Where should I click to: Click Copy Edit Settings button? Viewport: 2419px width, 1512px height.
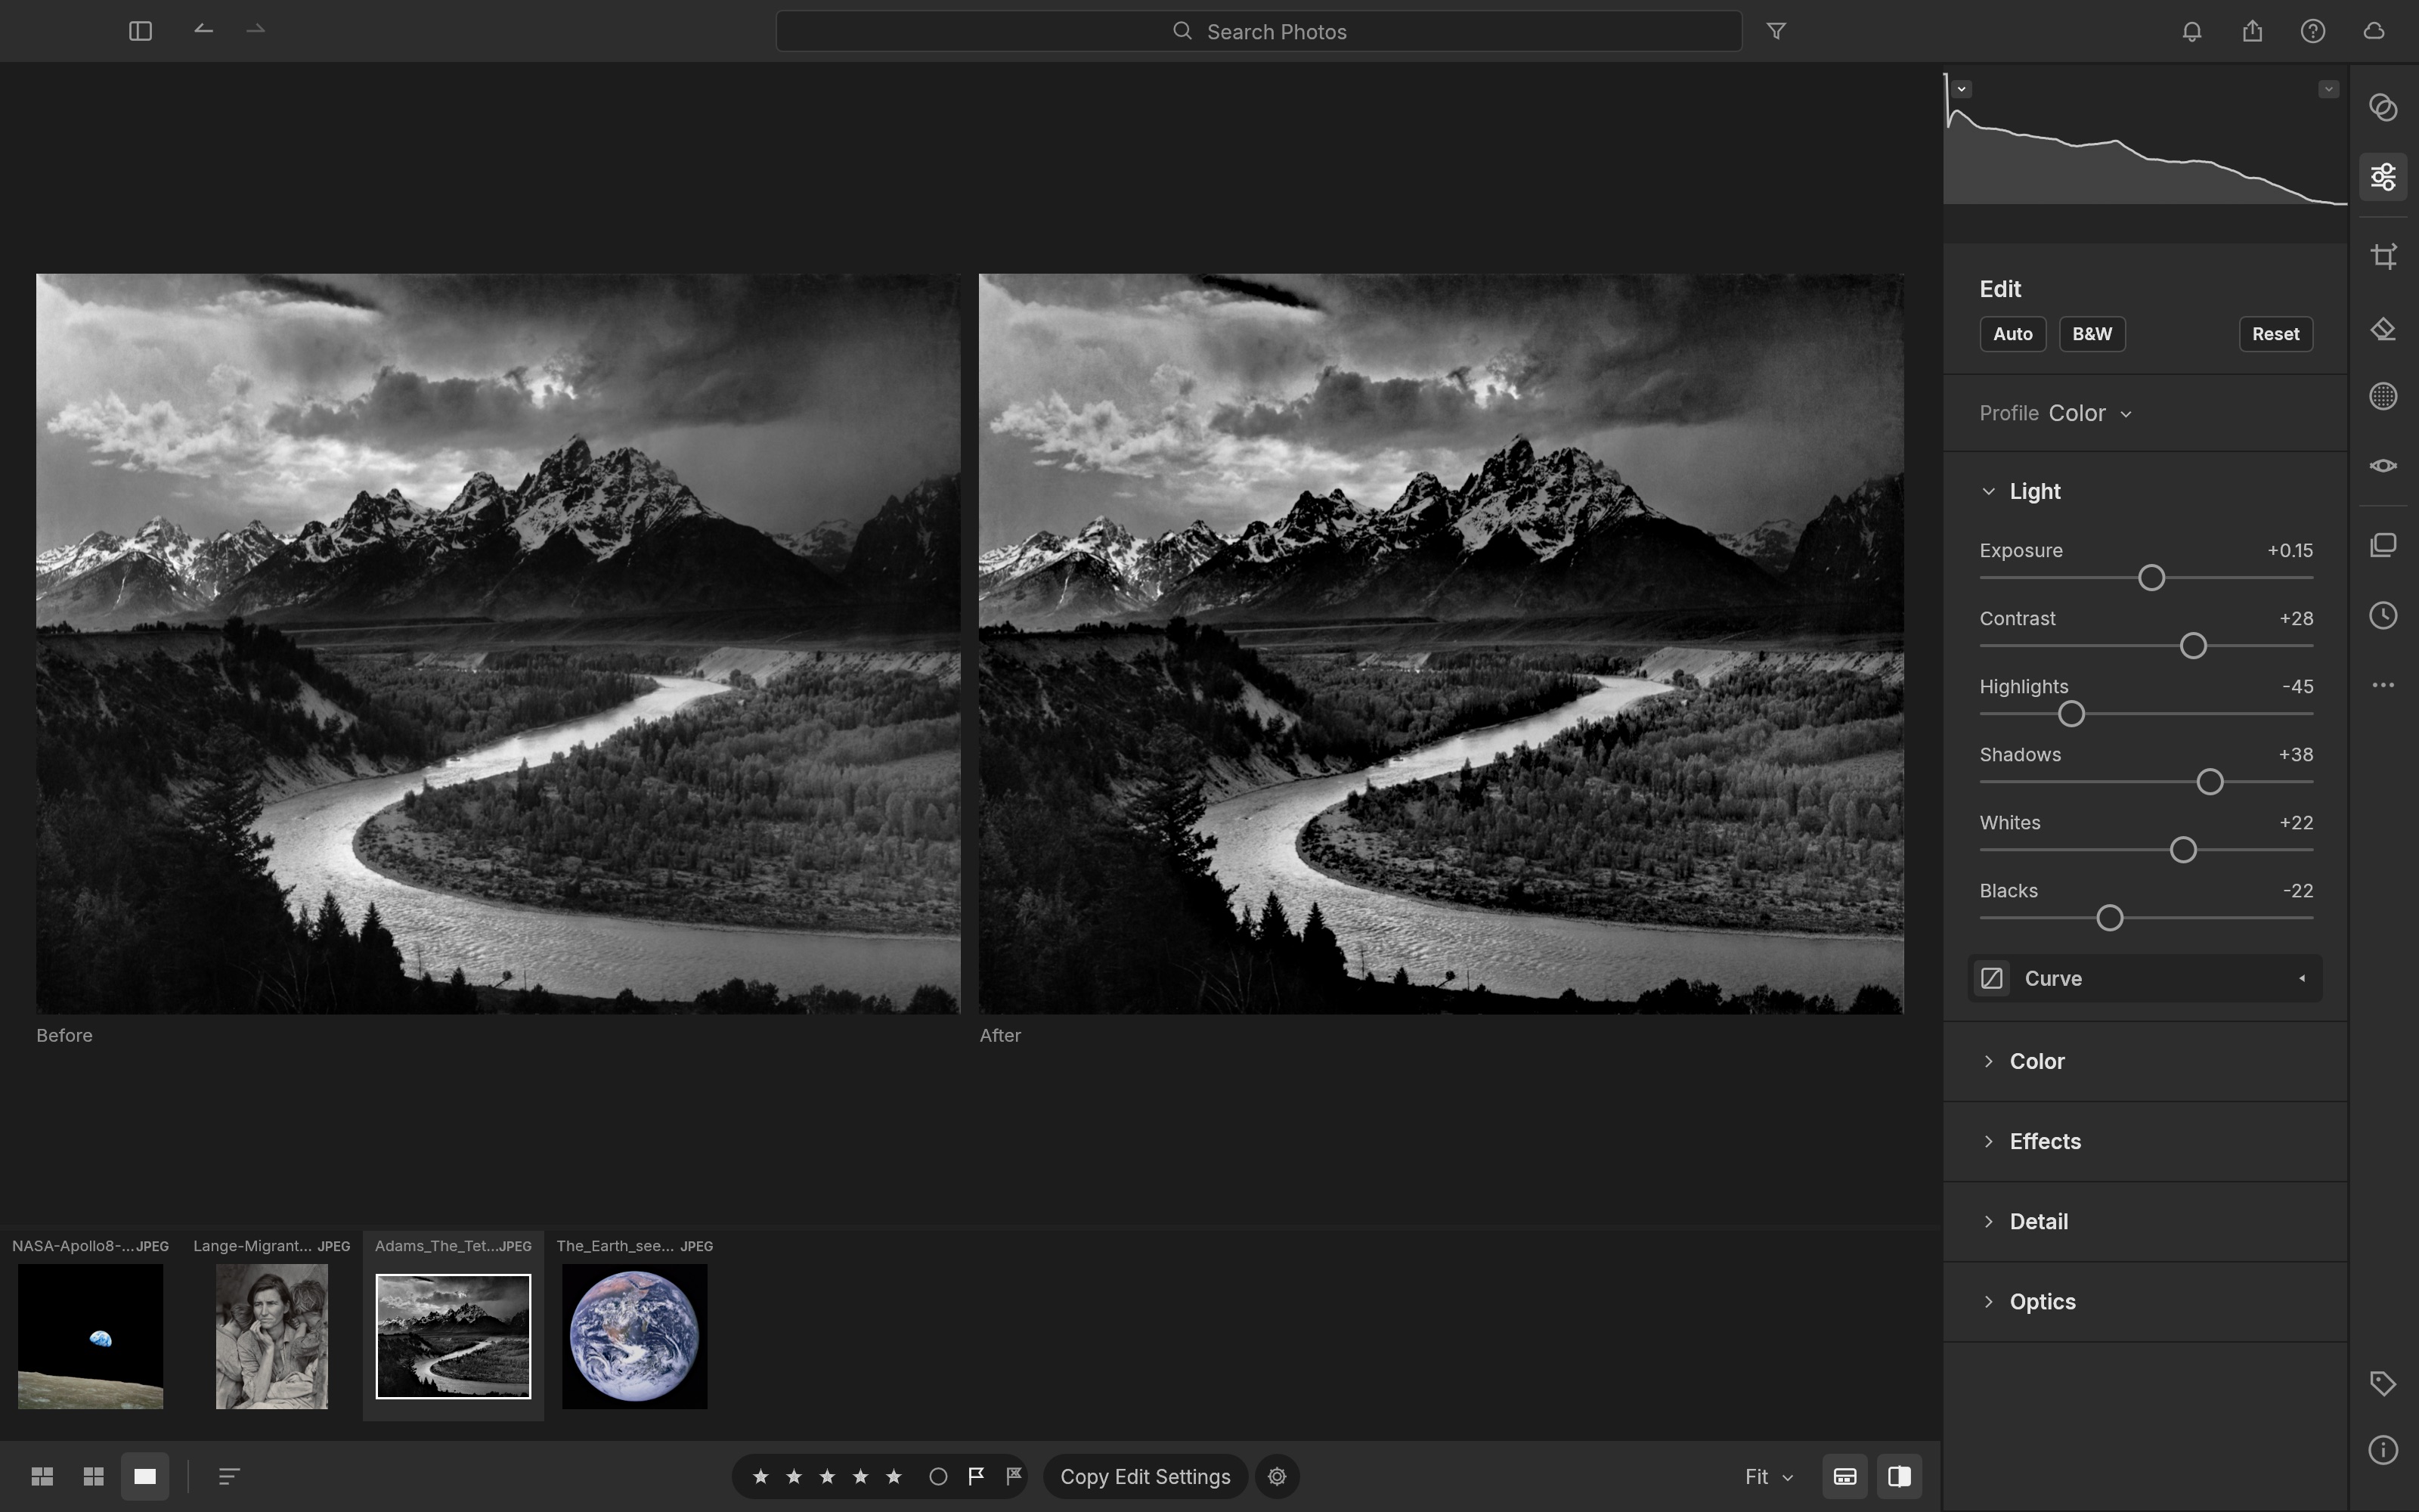tap(1144, 1476)
